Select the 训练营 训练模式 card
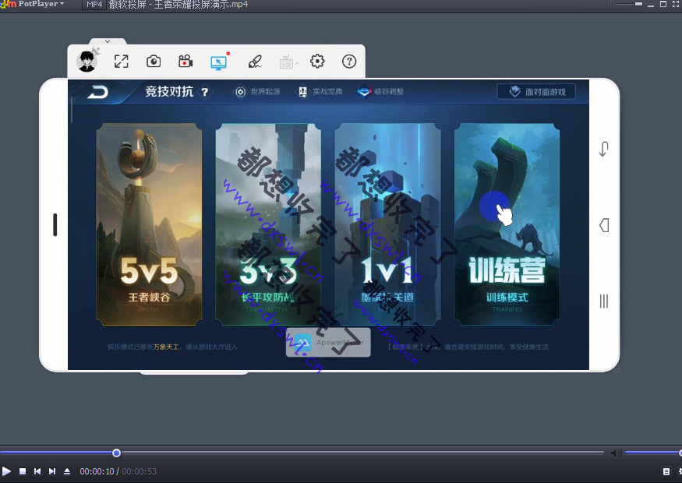The image size is (682, 483). pyautogui.click(x=507, y=224)
